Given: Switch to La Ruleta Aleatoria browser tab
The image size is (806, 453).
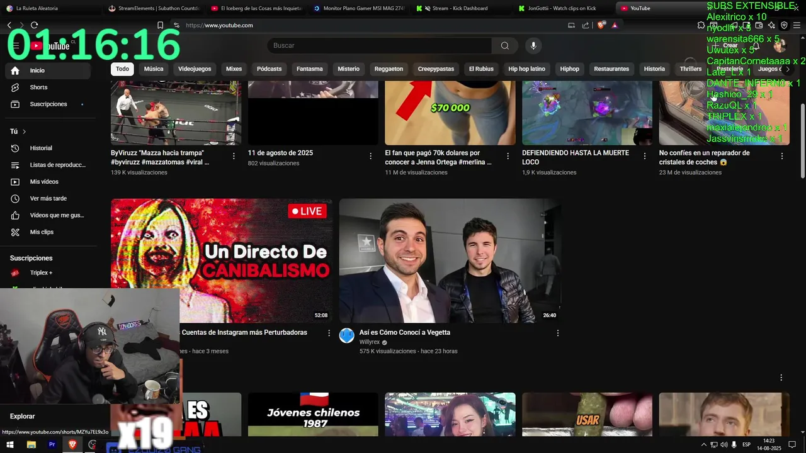Looking at the screenshot, I should [x=50, y=8].
